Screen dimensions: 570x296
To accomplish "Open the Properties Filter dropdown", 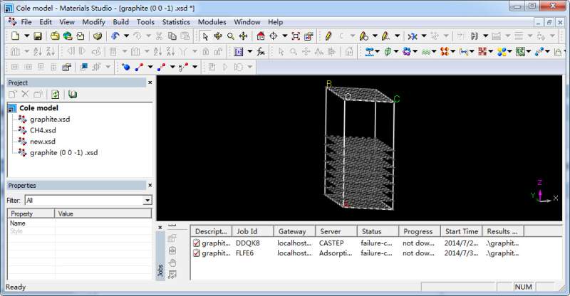I will 147,200.
